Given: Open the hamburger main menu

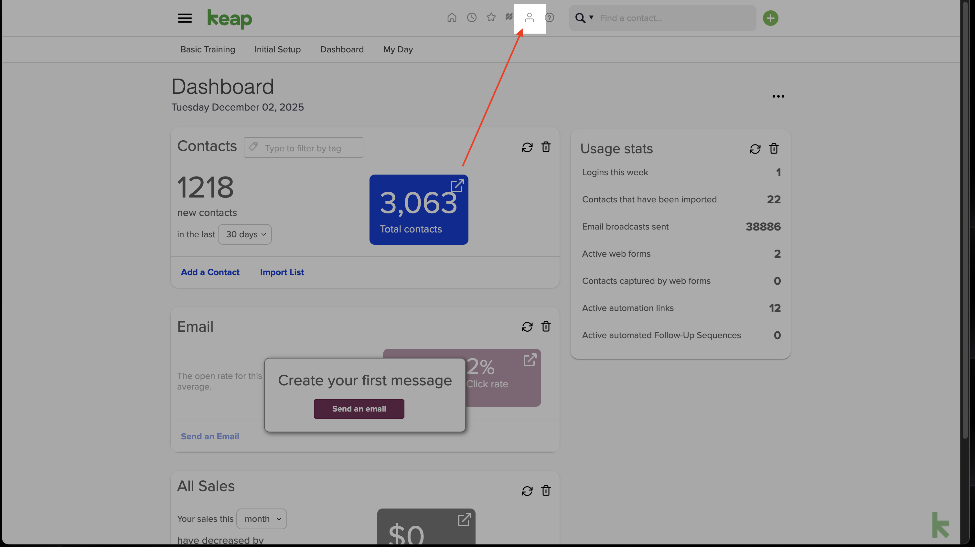Looking at the screenshot, I should pos(185,18).
